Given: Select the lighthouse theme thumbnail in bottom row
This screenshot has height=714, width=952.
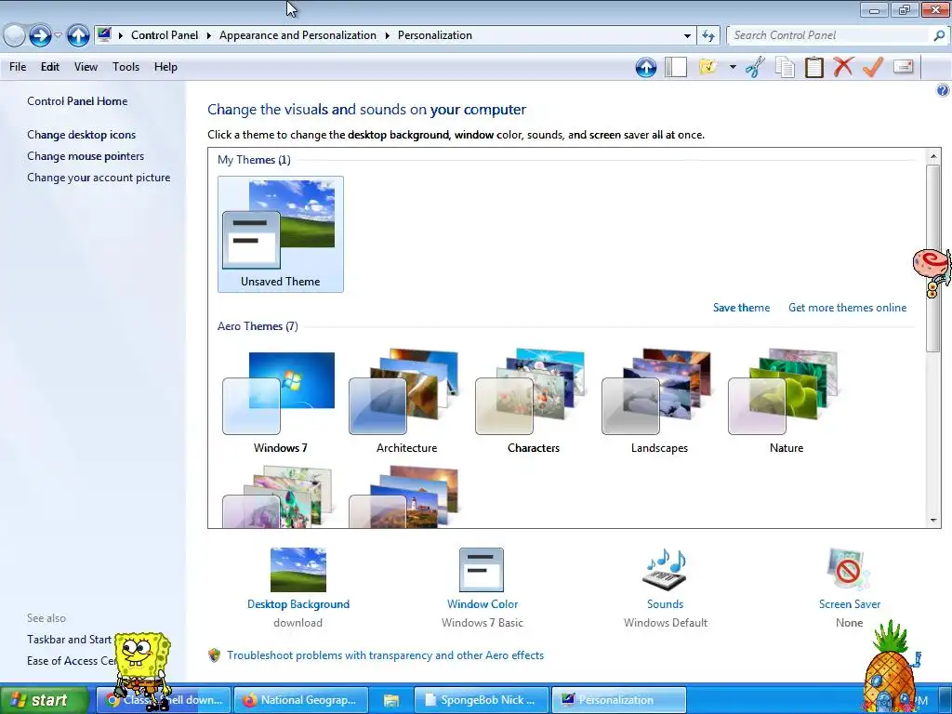Looking at the screenshot, I should tap(403, 496).
